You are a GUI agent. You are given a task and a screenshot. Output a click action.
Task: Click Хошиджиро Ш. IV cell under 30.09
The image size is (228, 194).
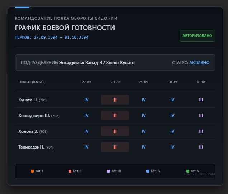tap(172, 116)
